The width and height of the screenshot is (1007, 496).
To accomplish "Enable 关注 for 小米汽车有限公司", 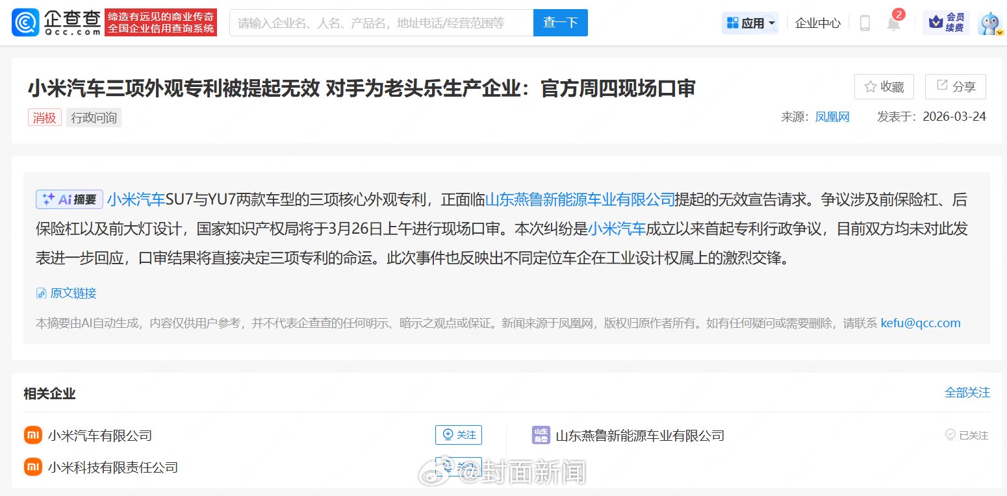I will point(459,435).
